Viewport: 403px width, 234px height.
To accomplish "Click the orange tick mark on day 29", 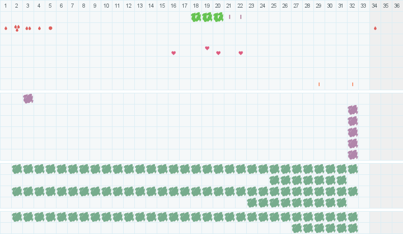I will 319,84.
